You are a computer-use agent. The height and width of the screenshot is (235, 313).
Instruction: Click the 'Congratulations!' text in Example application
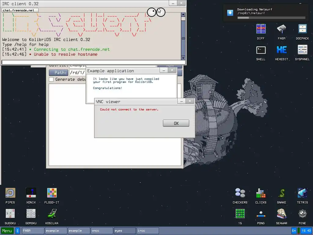[108, 88]
